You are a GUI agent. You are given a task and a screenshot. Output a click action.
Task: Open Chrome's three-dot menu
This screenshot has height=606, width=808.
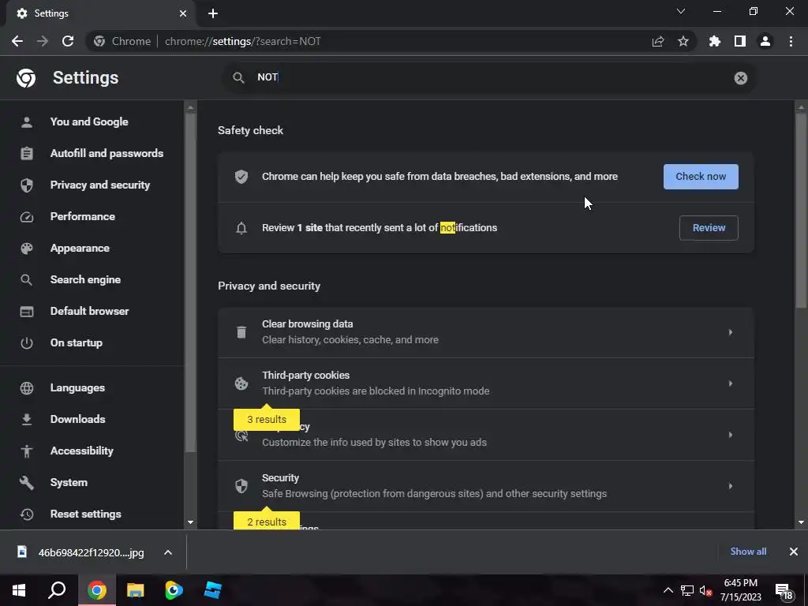tap(791, 41)
